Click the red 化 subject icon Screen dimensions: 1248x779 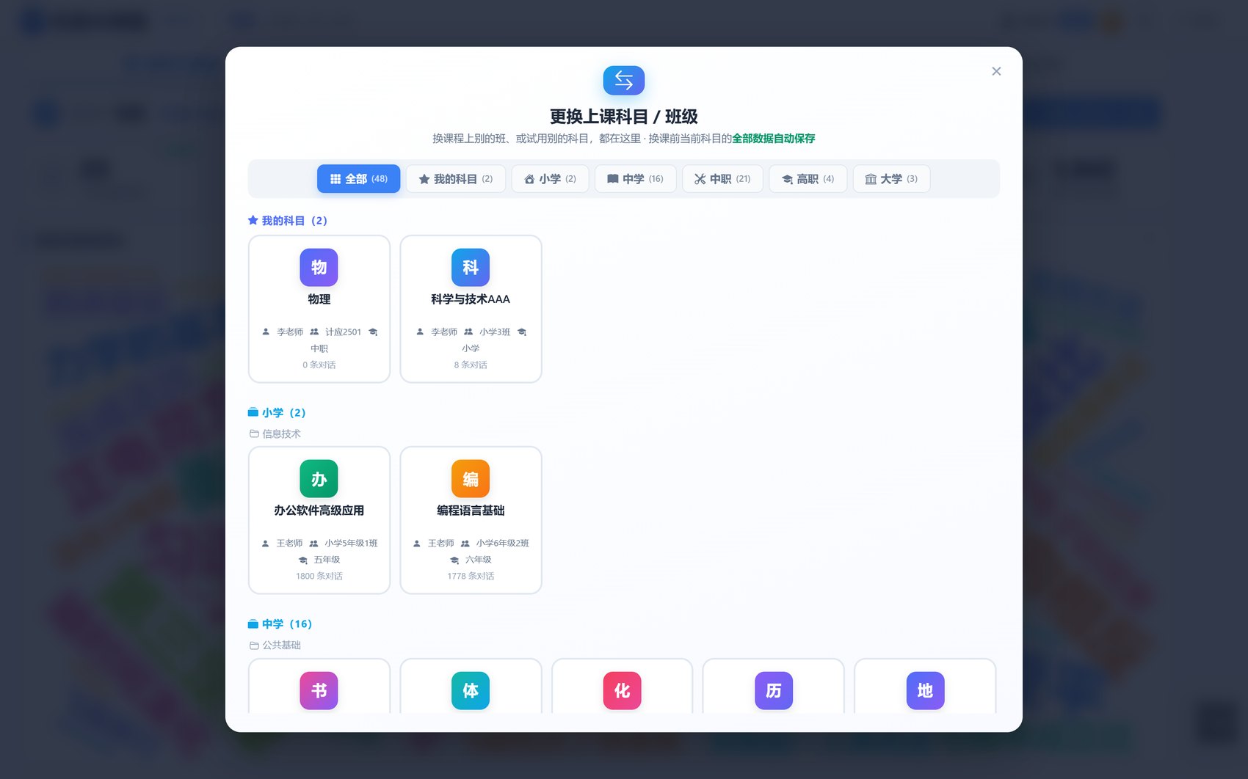[622, 690]
